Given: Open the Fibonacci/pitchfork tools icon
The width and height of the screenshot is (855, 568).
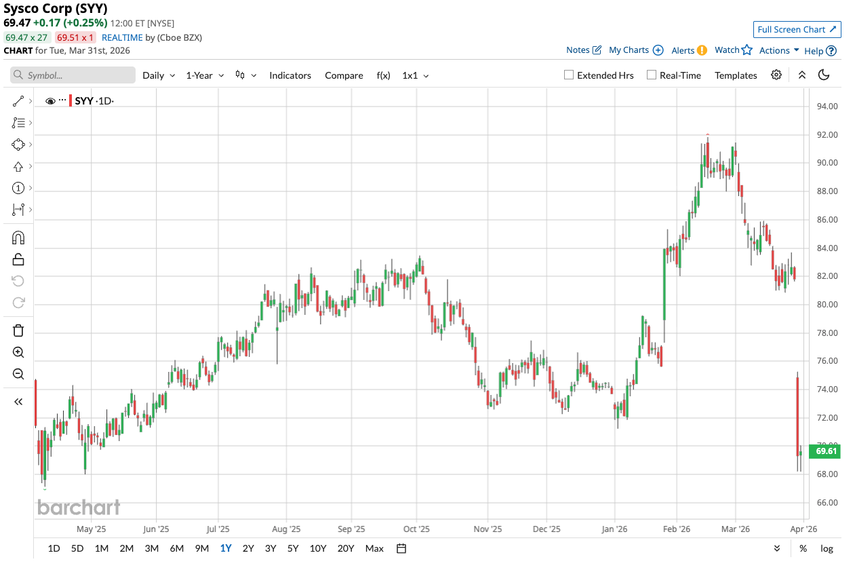Looking at the screenshot, I should pyautogui.click(x=18, y=123).
